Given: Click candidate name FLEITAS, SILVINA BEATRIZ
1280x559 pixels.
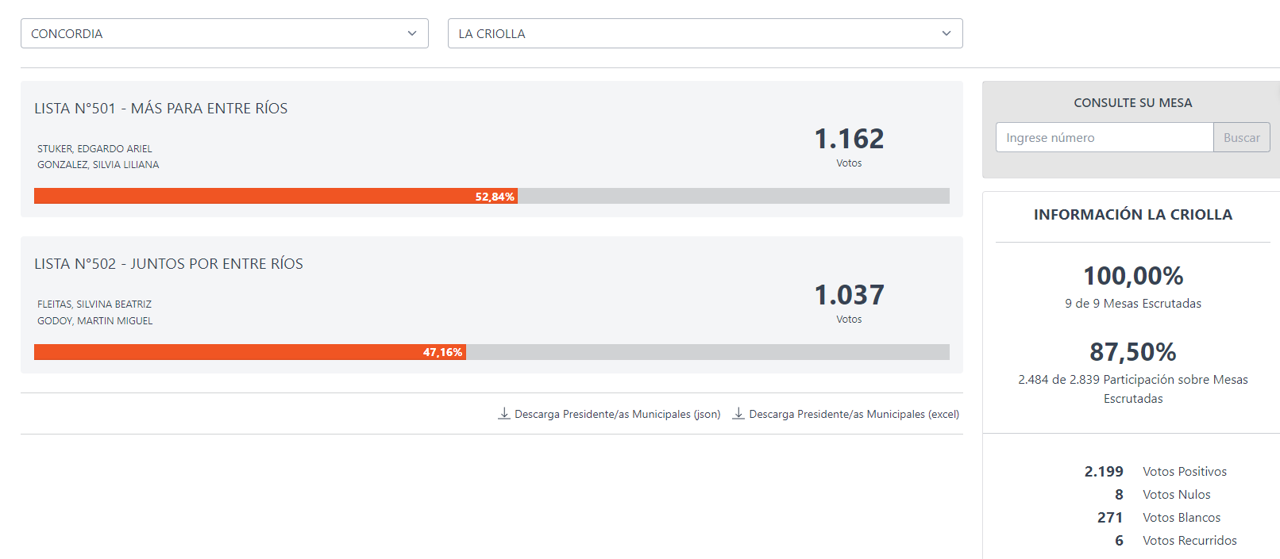Looking at the screenshot, I should click(x=94, y=304).
